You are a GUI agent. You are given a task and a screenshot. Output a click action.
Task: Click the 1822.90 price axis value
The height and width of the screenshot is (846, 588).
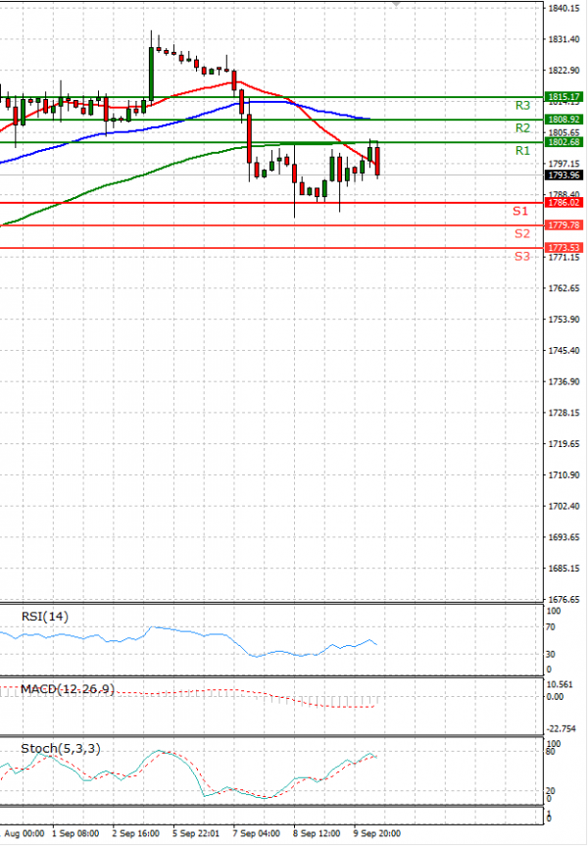tap(563, 71)
